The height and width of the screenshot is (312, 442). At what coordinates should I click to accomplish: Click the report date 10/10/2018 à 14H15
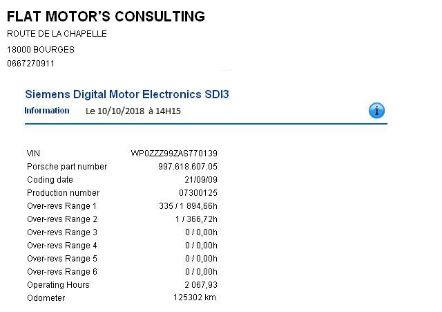point(133,111)
